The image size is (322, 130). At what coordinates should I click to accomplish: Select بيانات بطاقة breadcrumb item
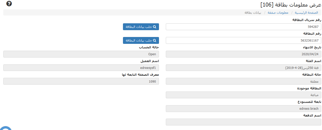(253, 12)
